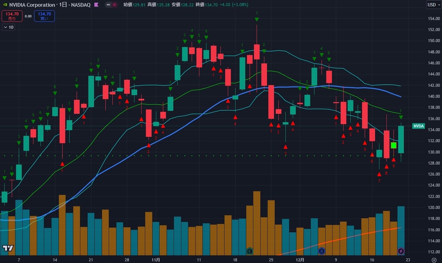The image size is (442, 263).
Task: Click the green 8 count label above the candle
Action: [55, 87]
